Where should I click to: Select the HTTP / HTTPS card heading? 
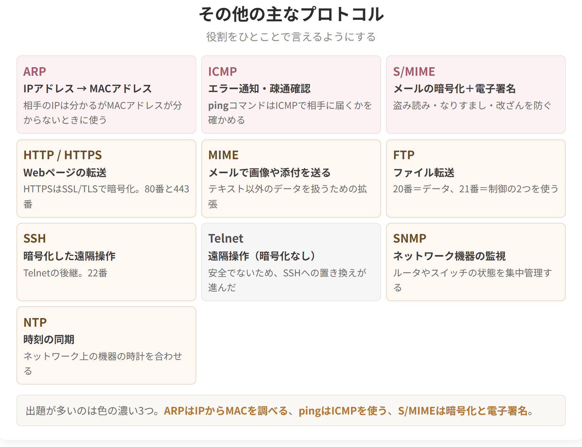tap(62, 155)
